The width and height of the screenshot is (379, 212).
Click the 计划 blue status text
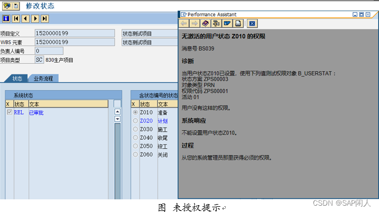pos(163,121)
